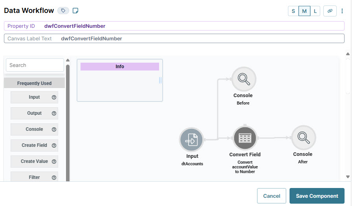This screenshot has width=352, height=206.
Task: Click the Save Component button
Action: click(317, 196)
